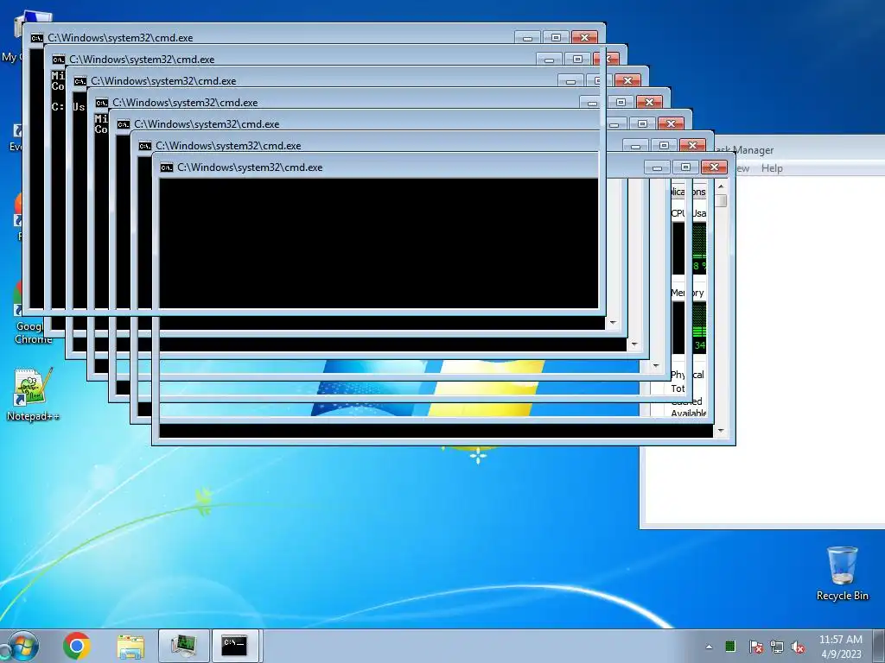Select the Google Chrome desktop shortcut label

coord(34,332)
